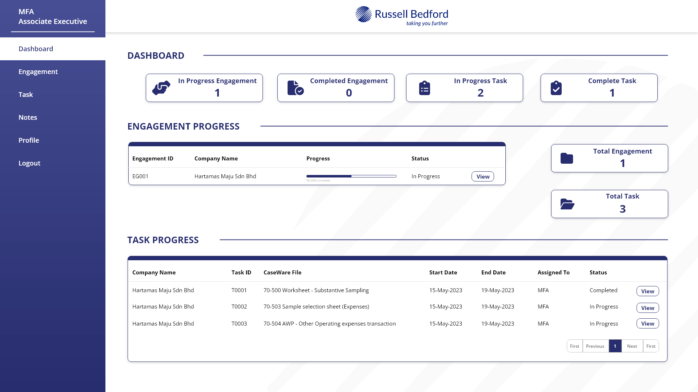The width and height of the screenshot is (698, 392).
Task: Select the Dashboard sidebar item
Action: (36, 49)
